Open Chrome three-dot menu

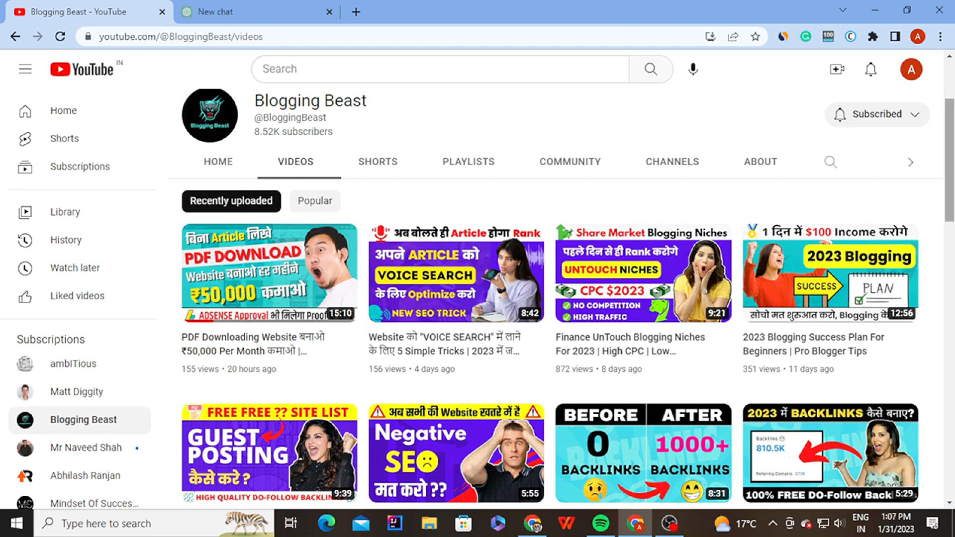[x=940, y=36]
